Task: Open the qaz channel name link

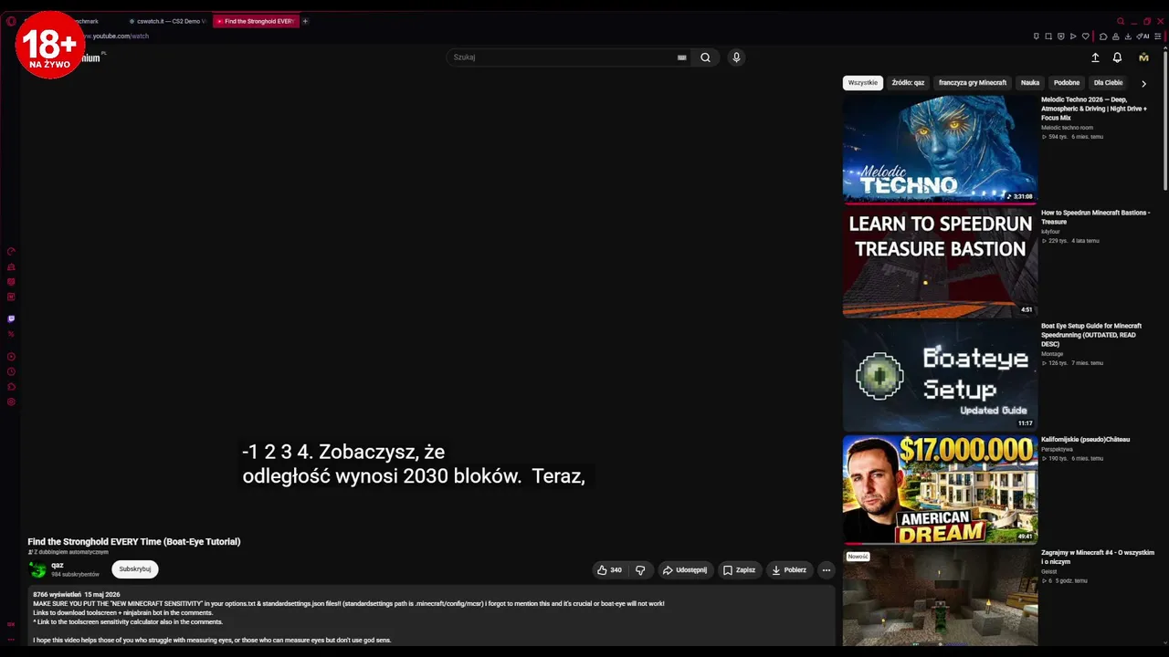Action: coord(58,565)
